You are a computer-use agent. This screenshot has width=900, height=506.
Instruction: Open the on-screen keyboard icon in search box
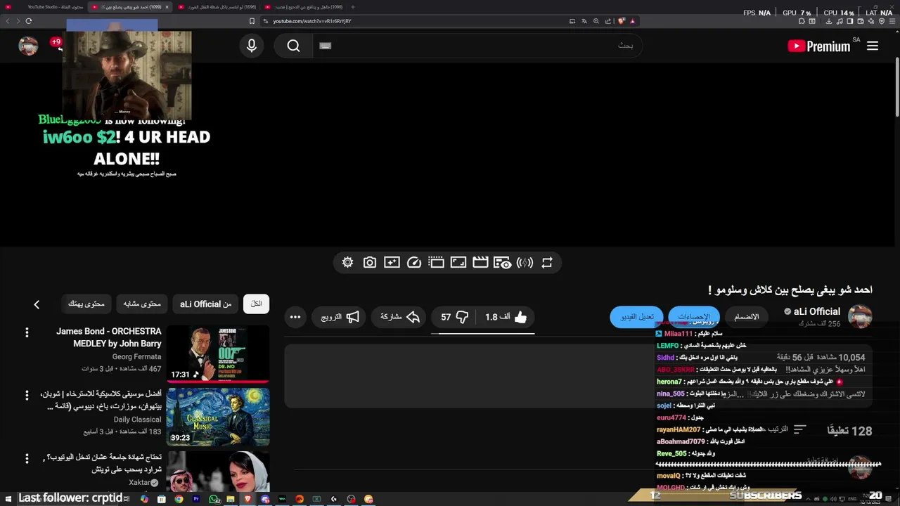[x=325, y=46]
